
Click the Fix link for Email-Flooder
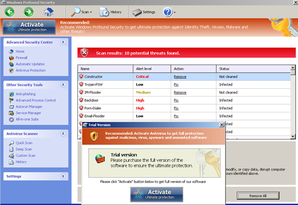point(176,116)
